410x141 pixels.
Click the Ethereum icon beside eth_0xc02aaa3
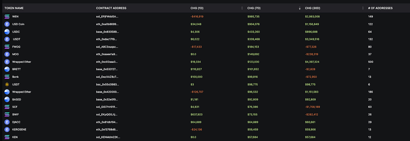(7, 62)
